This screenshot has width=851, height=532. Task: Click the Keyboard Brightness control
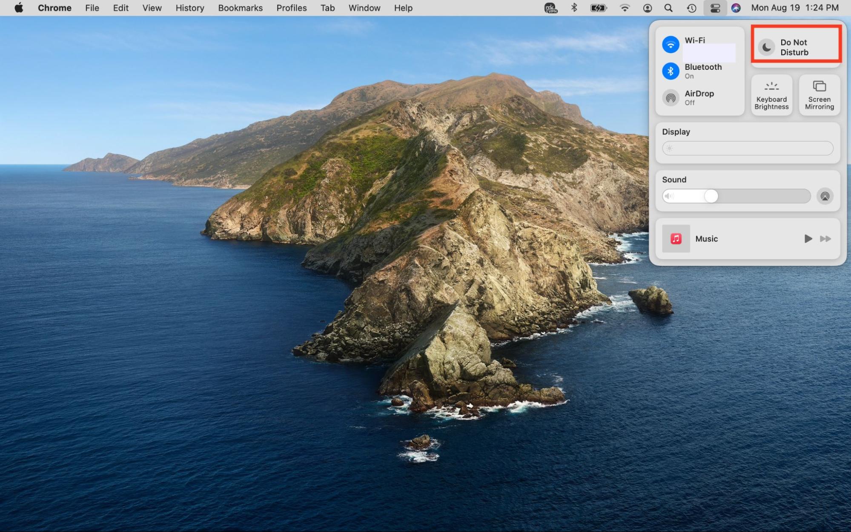tap(771, 94)
